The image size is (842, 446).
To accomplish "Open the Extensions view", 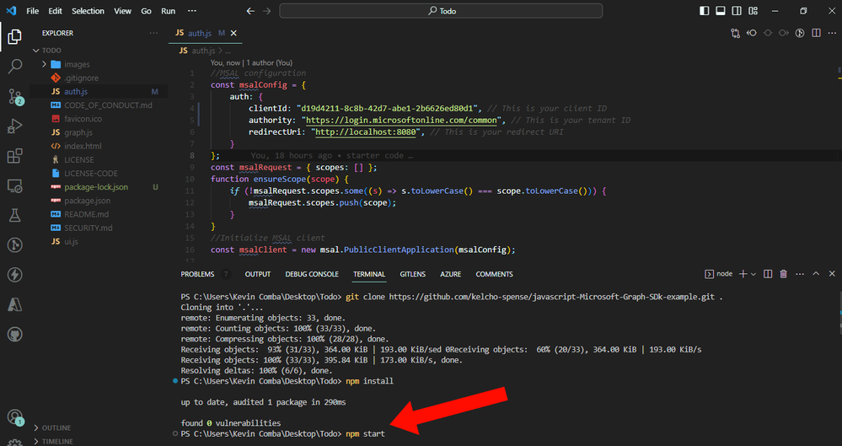I will point(15,156).
